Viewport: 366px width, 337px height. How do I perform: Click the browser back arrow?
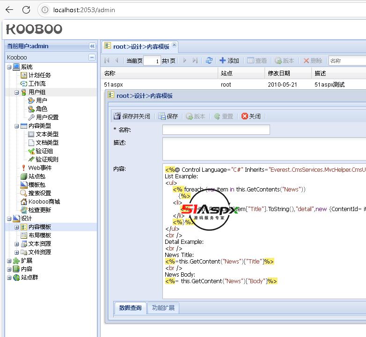coord(9,10)
